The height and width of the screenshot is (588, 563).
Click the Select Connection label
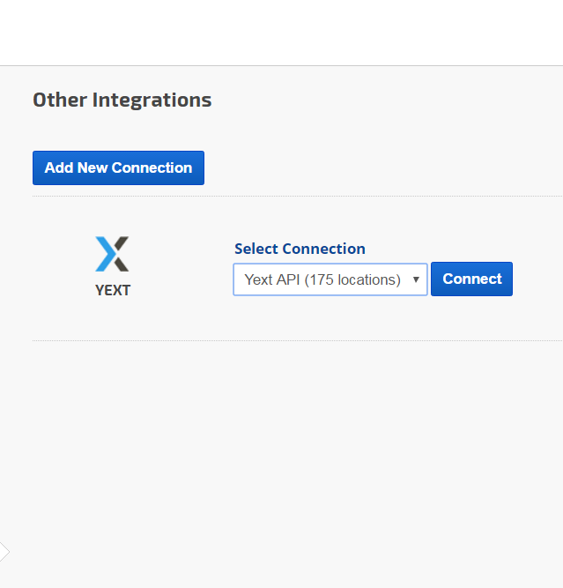point(300,249)
